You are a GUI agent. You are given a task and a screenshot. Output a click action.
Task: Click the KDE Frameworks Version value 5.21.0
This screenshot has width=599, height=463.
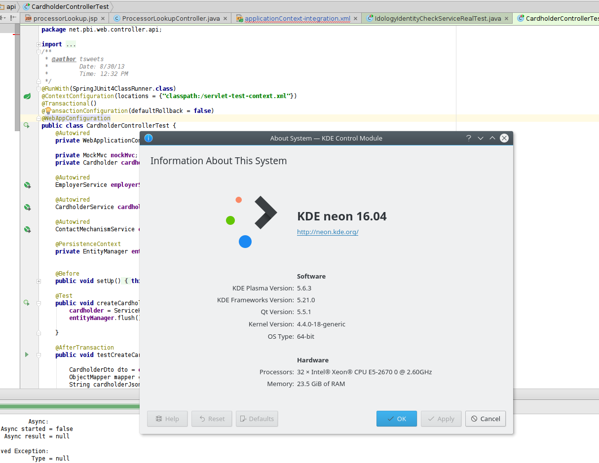[x=306, y=300]
